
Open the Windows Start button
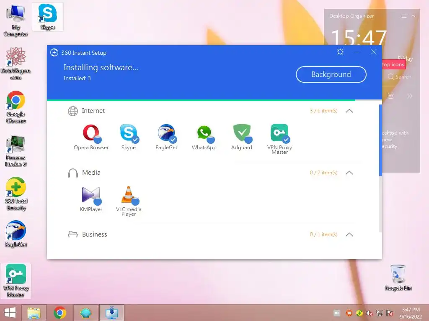pos(10,313)
